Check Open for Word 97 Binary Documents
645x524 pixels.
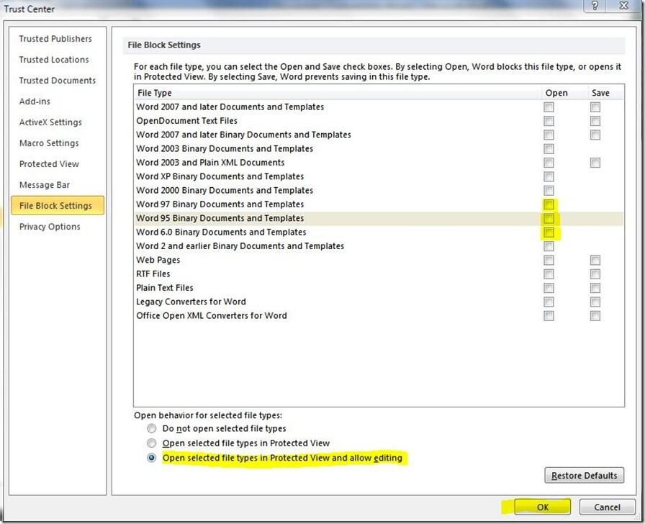click(549, 204)
